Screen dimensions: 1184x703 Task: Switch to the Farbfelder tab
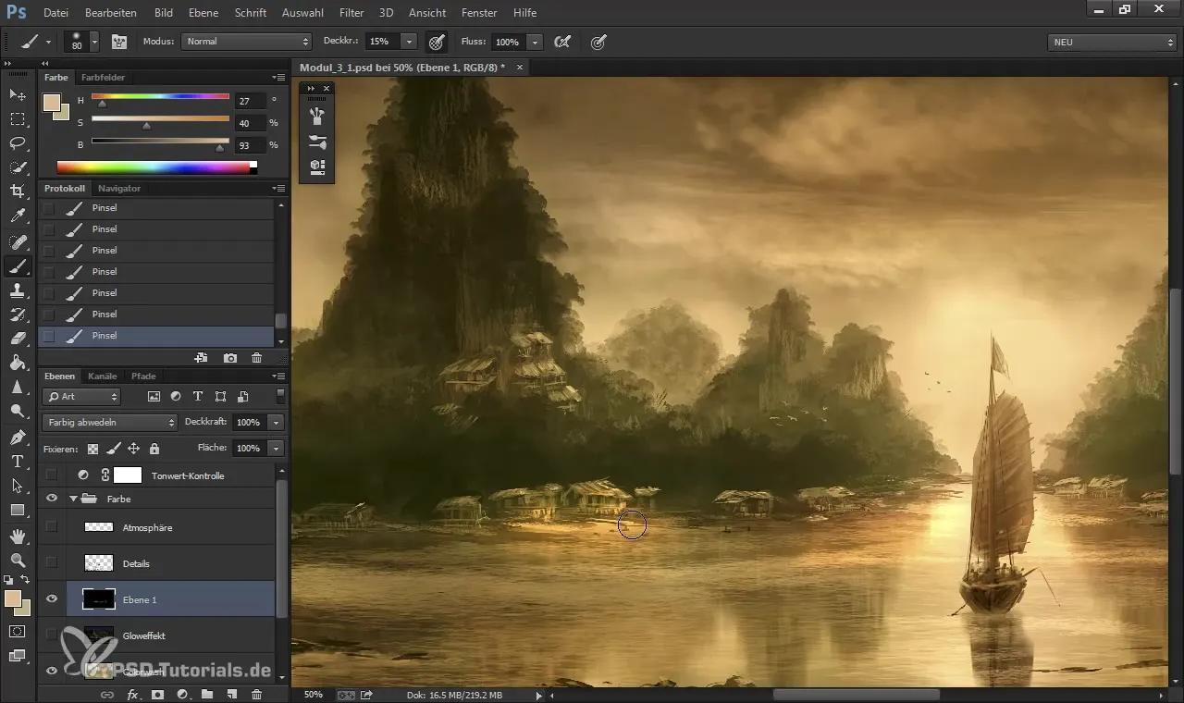coord(103,78)
